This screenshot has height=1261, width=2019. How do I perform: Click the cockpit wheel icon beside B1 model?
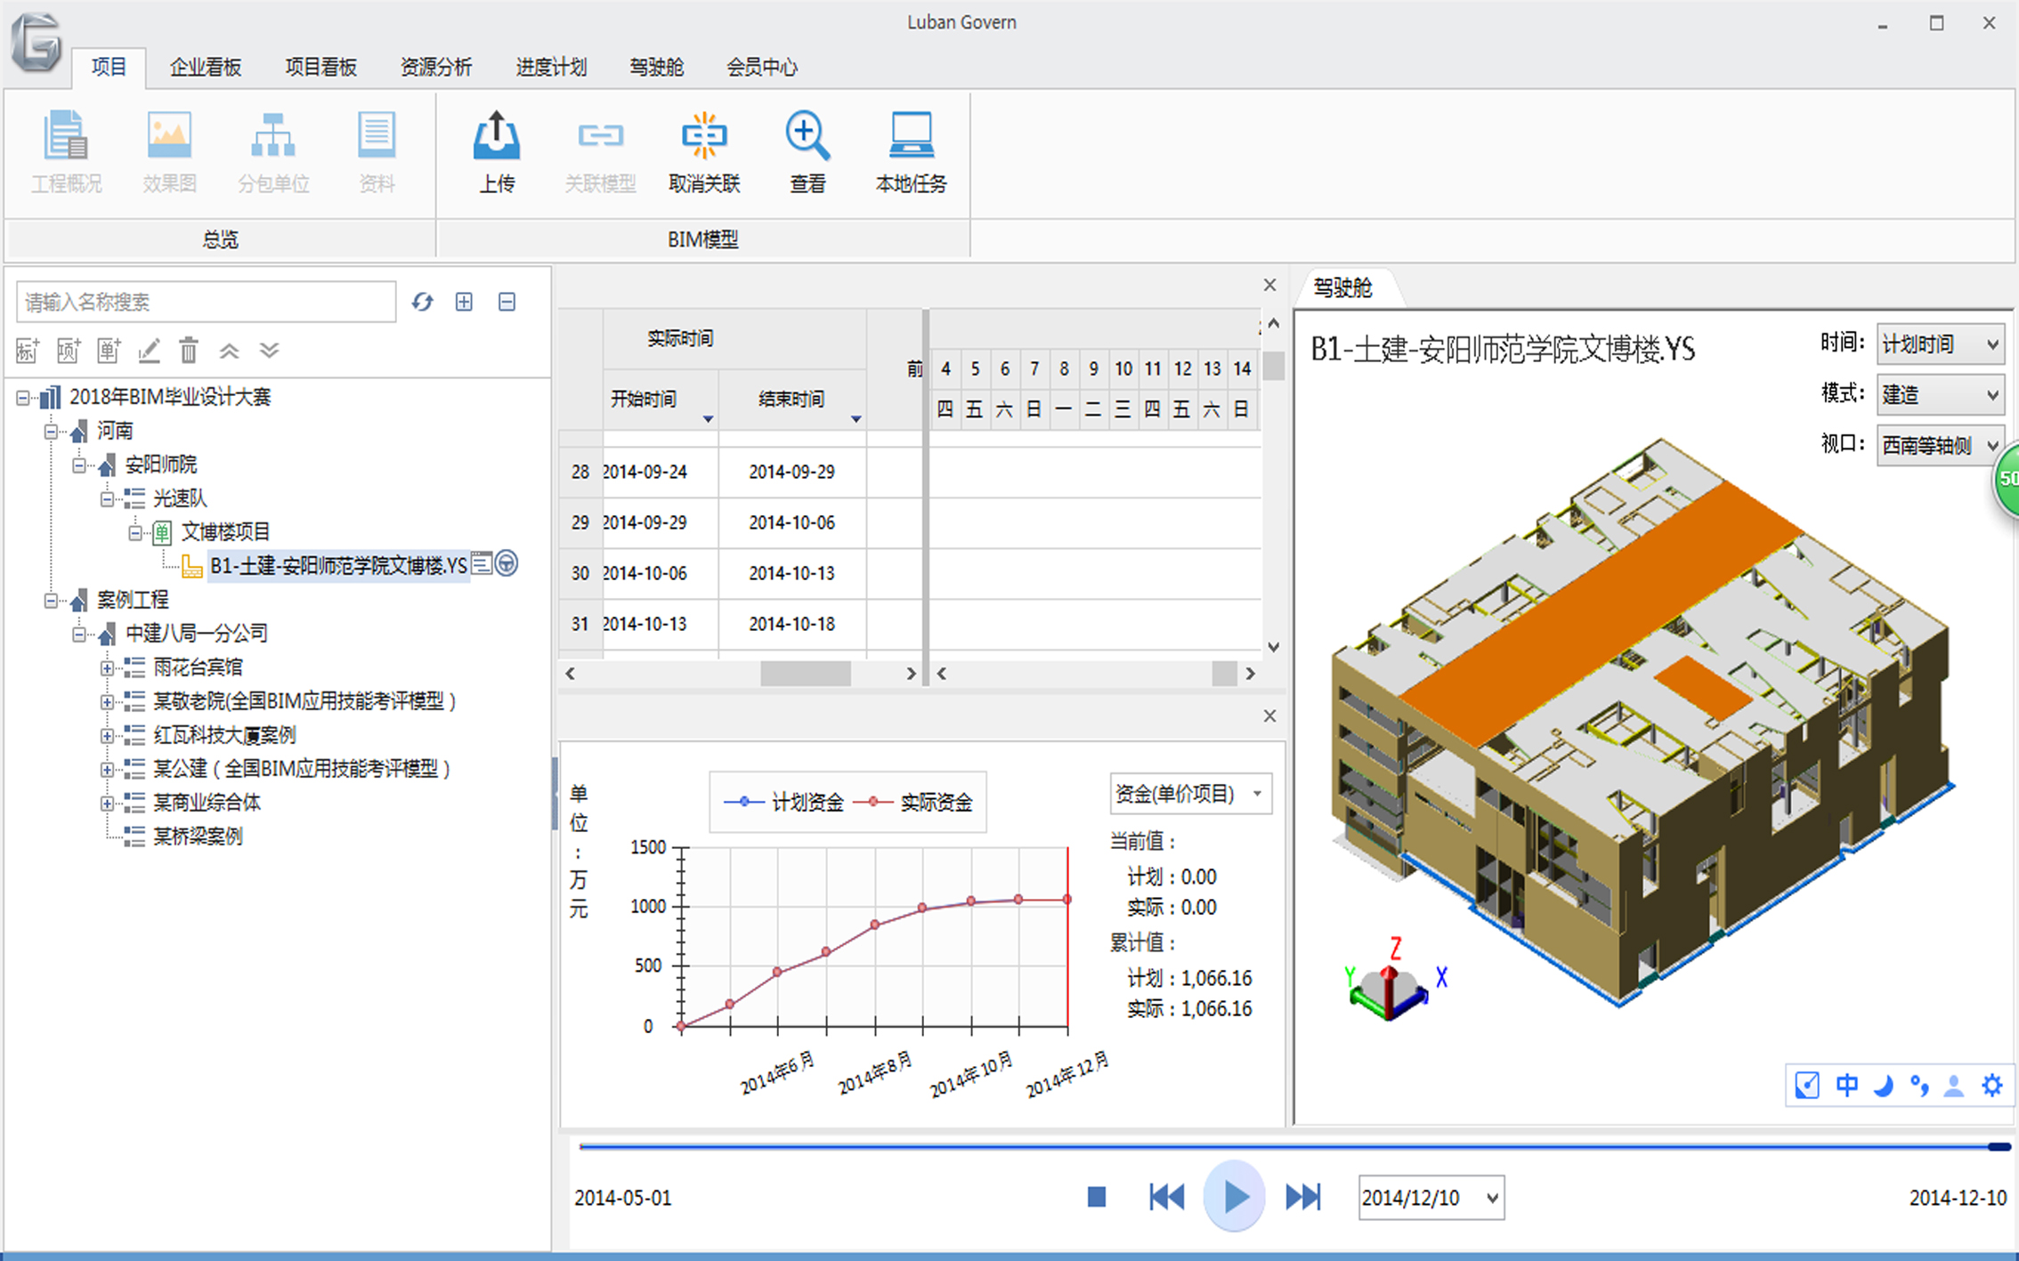pos(507,563)
